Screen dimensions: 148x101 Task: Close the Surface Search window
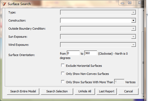tap(140, 3)
